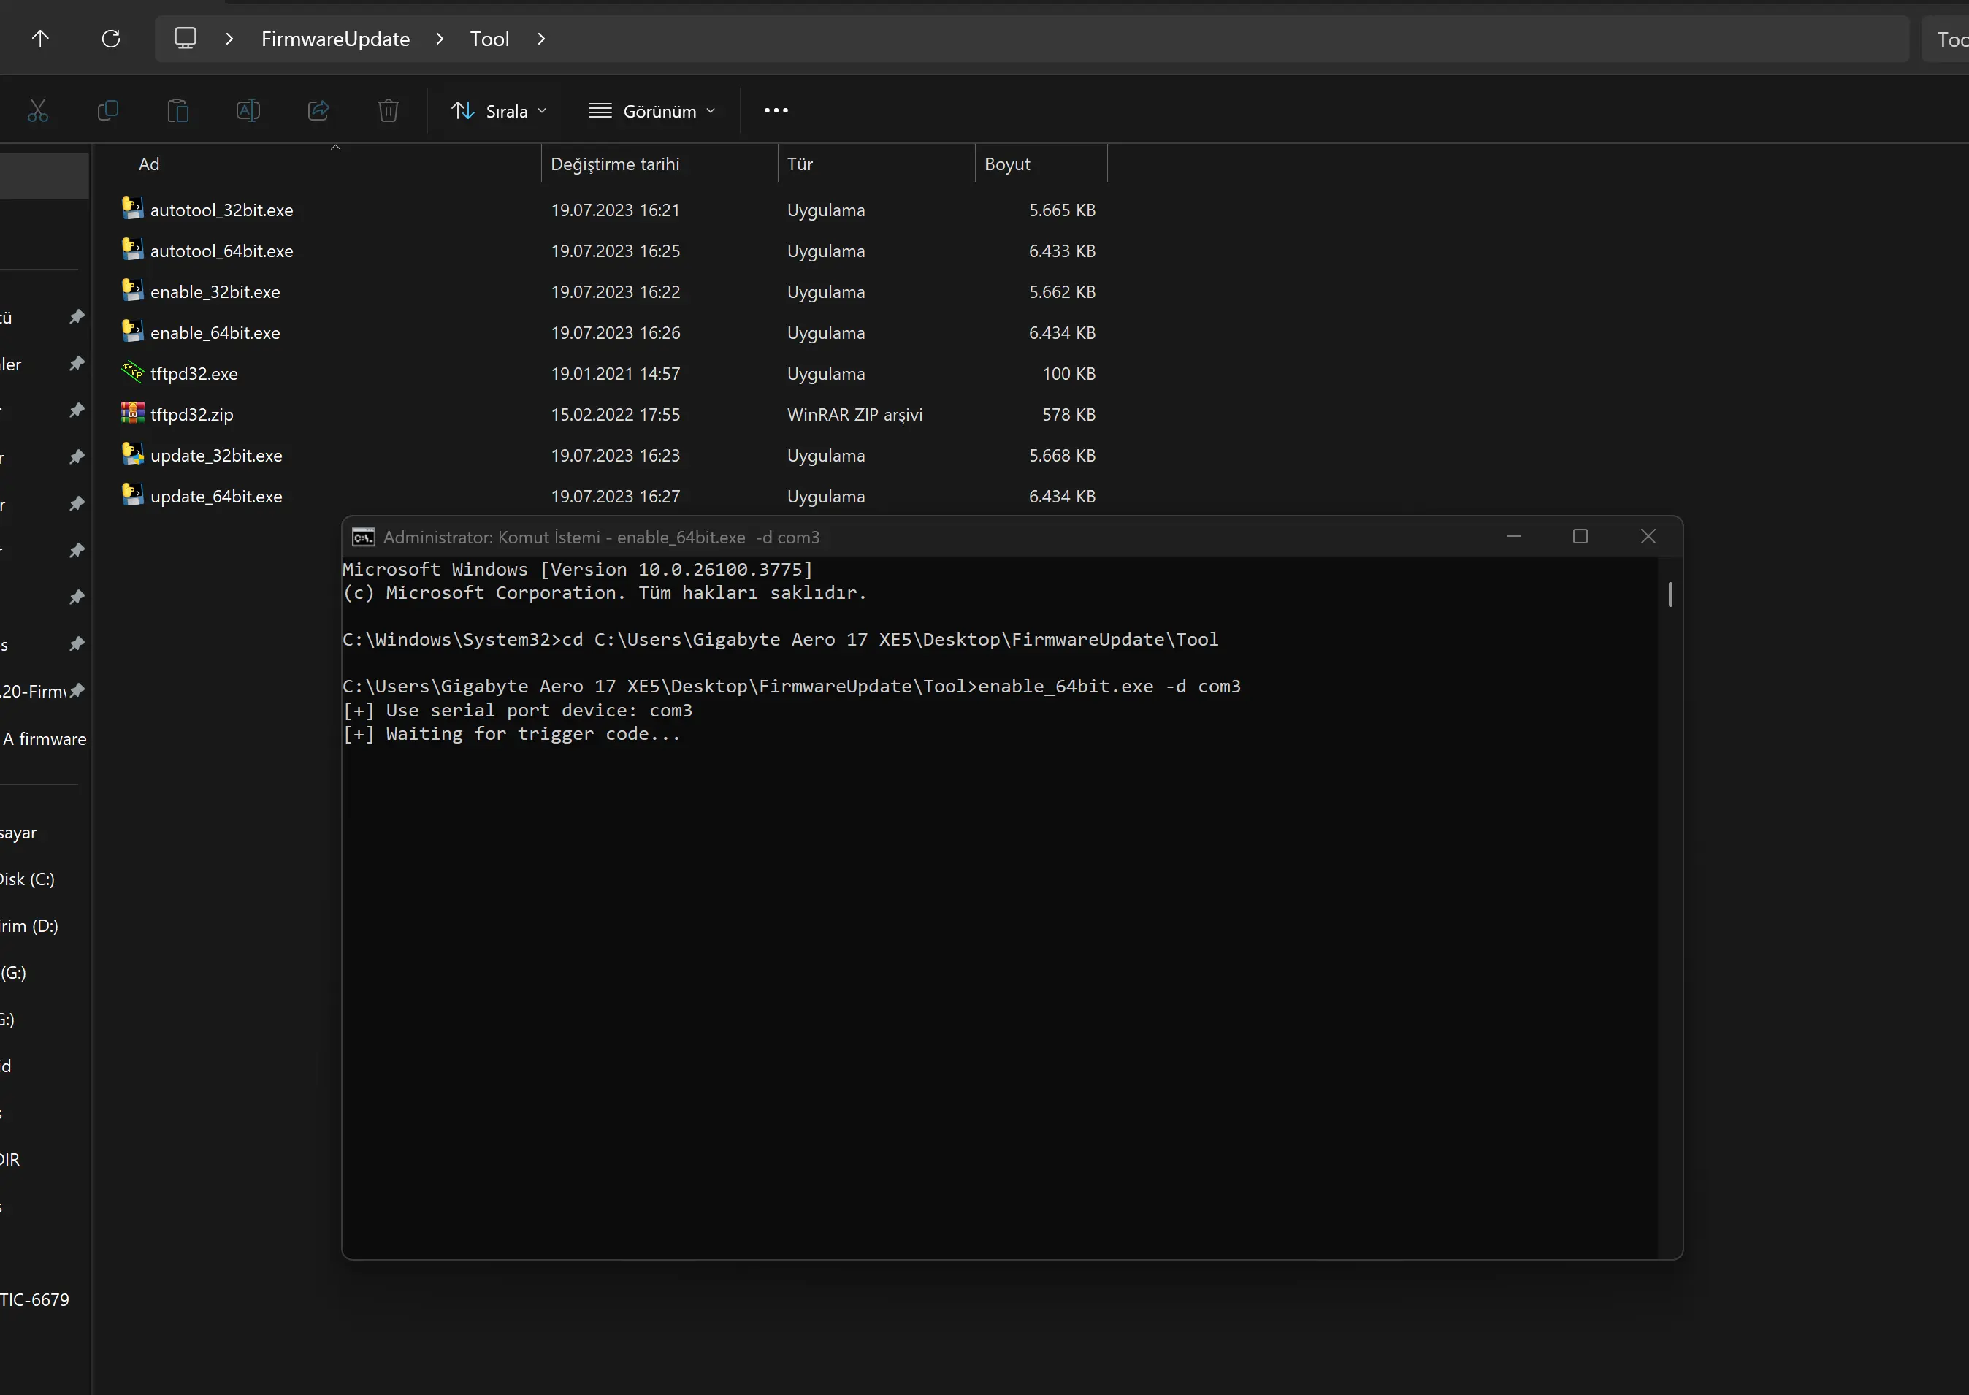Open drive (D:) in the sidebar
The height and width of the screenshot is (1395, 1969).
click(x=29, y=926)
